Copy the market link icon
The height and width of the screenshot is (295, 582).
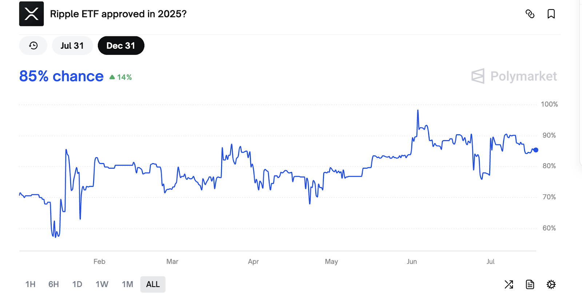(x=530, y=14)
